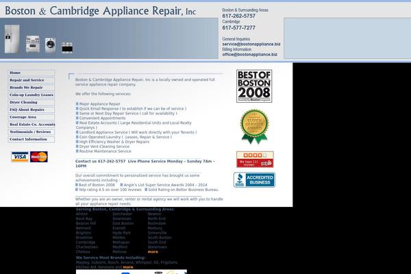Click 'Somerville' in the service areas list
Image resolution: width=411 pixels, height=274 pixels.
(157, 233)
